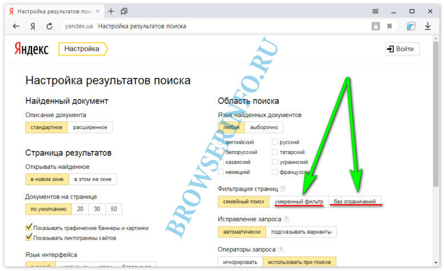Viewport: 444px width, 271px height.
Task: Choose в этом же окне option
Action: (x=93, y=179)
